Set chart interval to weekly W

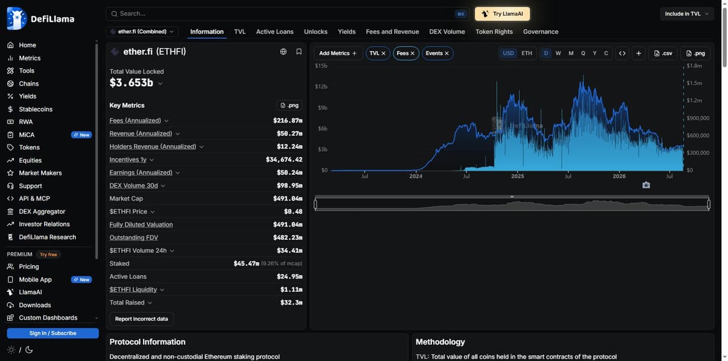(558, 53)
